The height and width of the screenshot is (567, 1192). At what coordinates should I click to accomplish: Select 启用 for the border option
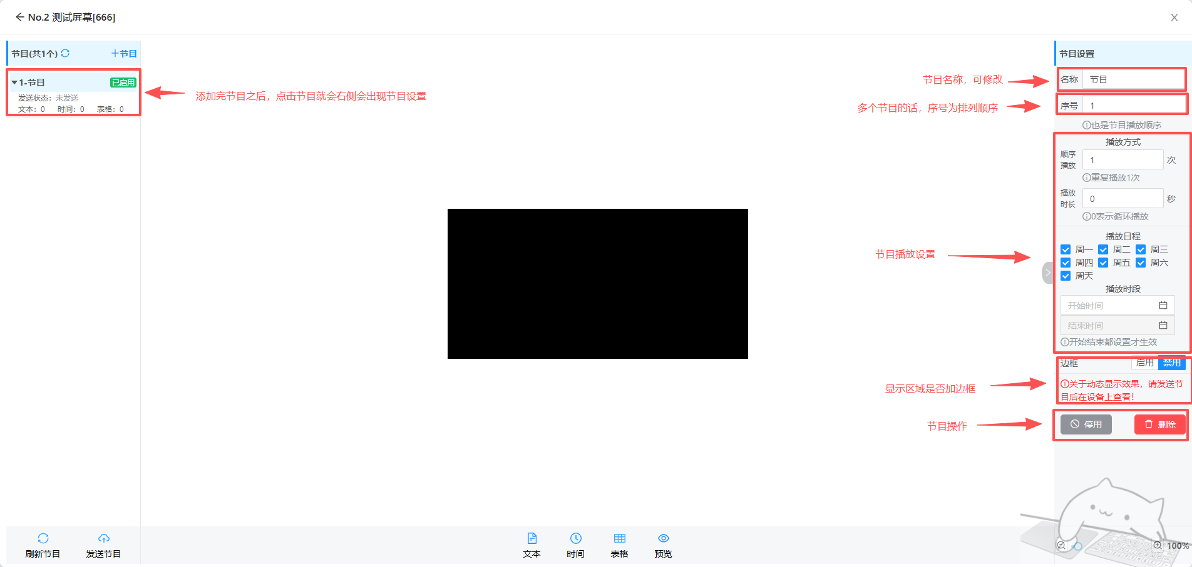1144,363
